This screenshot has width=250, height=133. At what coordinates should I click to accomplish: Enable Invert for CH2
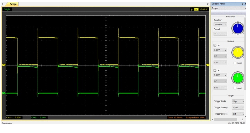[x=235, y=88]
